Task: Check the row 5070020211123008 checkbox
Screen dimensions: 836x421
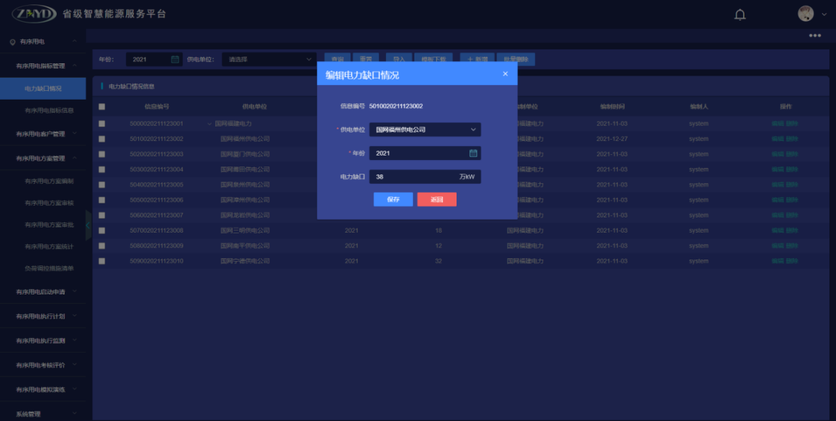Action: click(102, 230)
